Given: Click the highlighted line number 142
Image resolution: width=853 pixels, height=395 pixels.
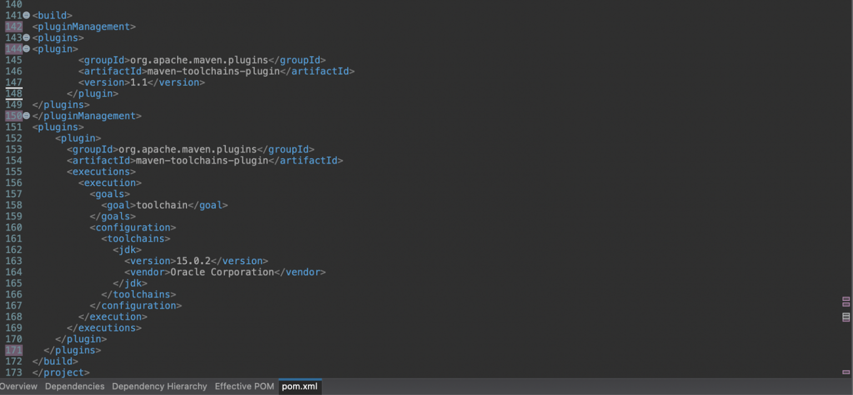Looking at the screenshot, I should 14,27.
